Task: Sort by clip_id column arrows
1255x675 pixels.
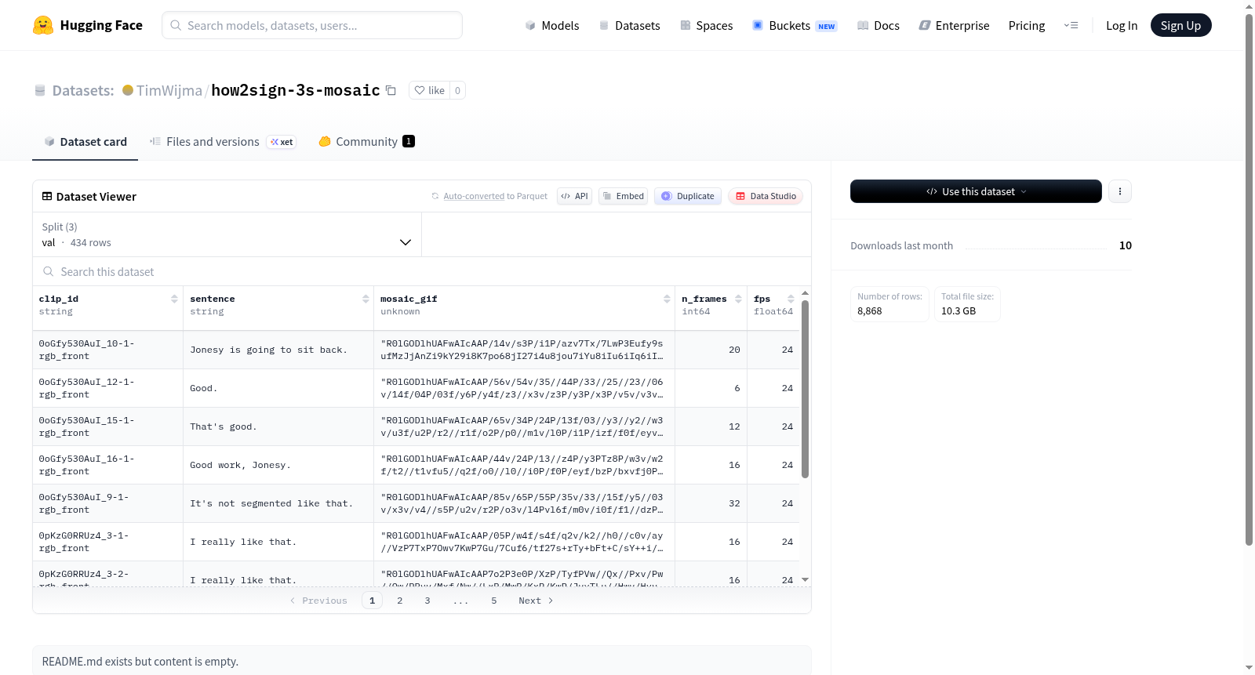Action: click(x=174, y=299)
